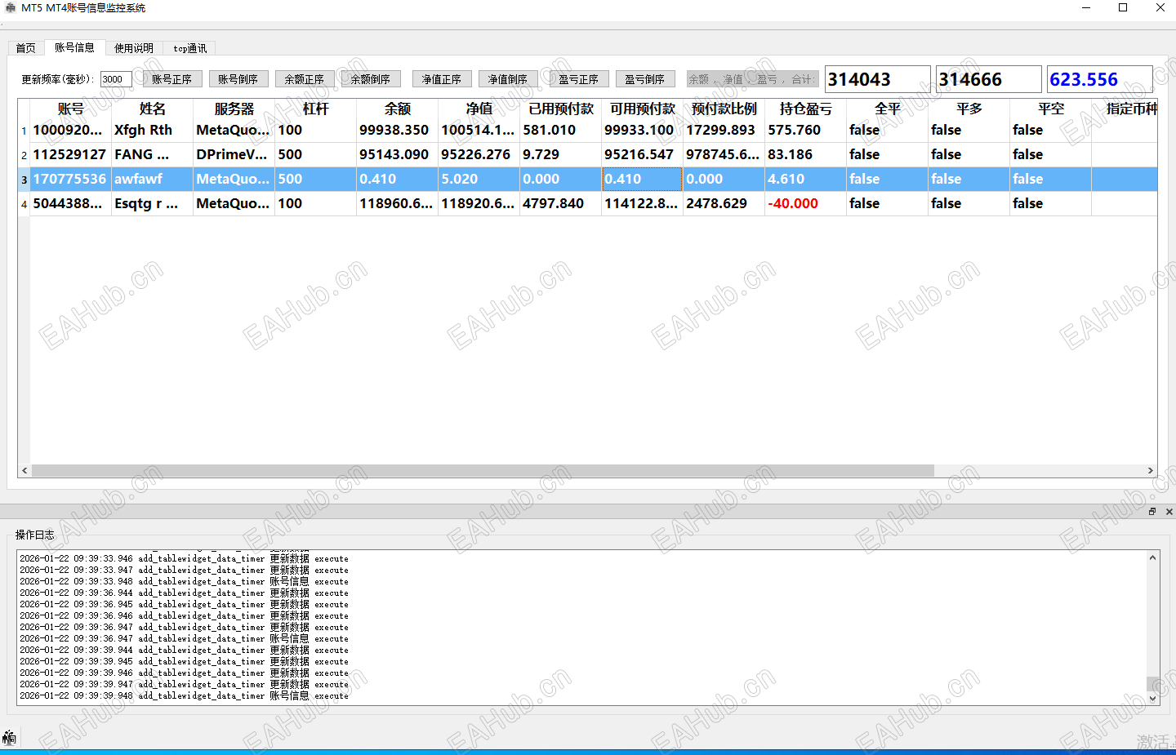1176x755 pixels.
Task: Click the total equity field 314666
Action: [x=989, y=79]
